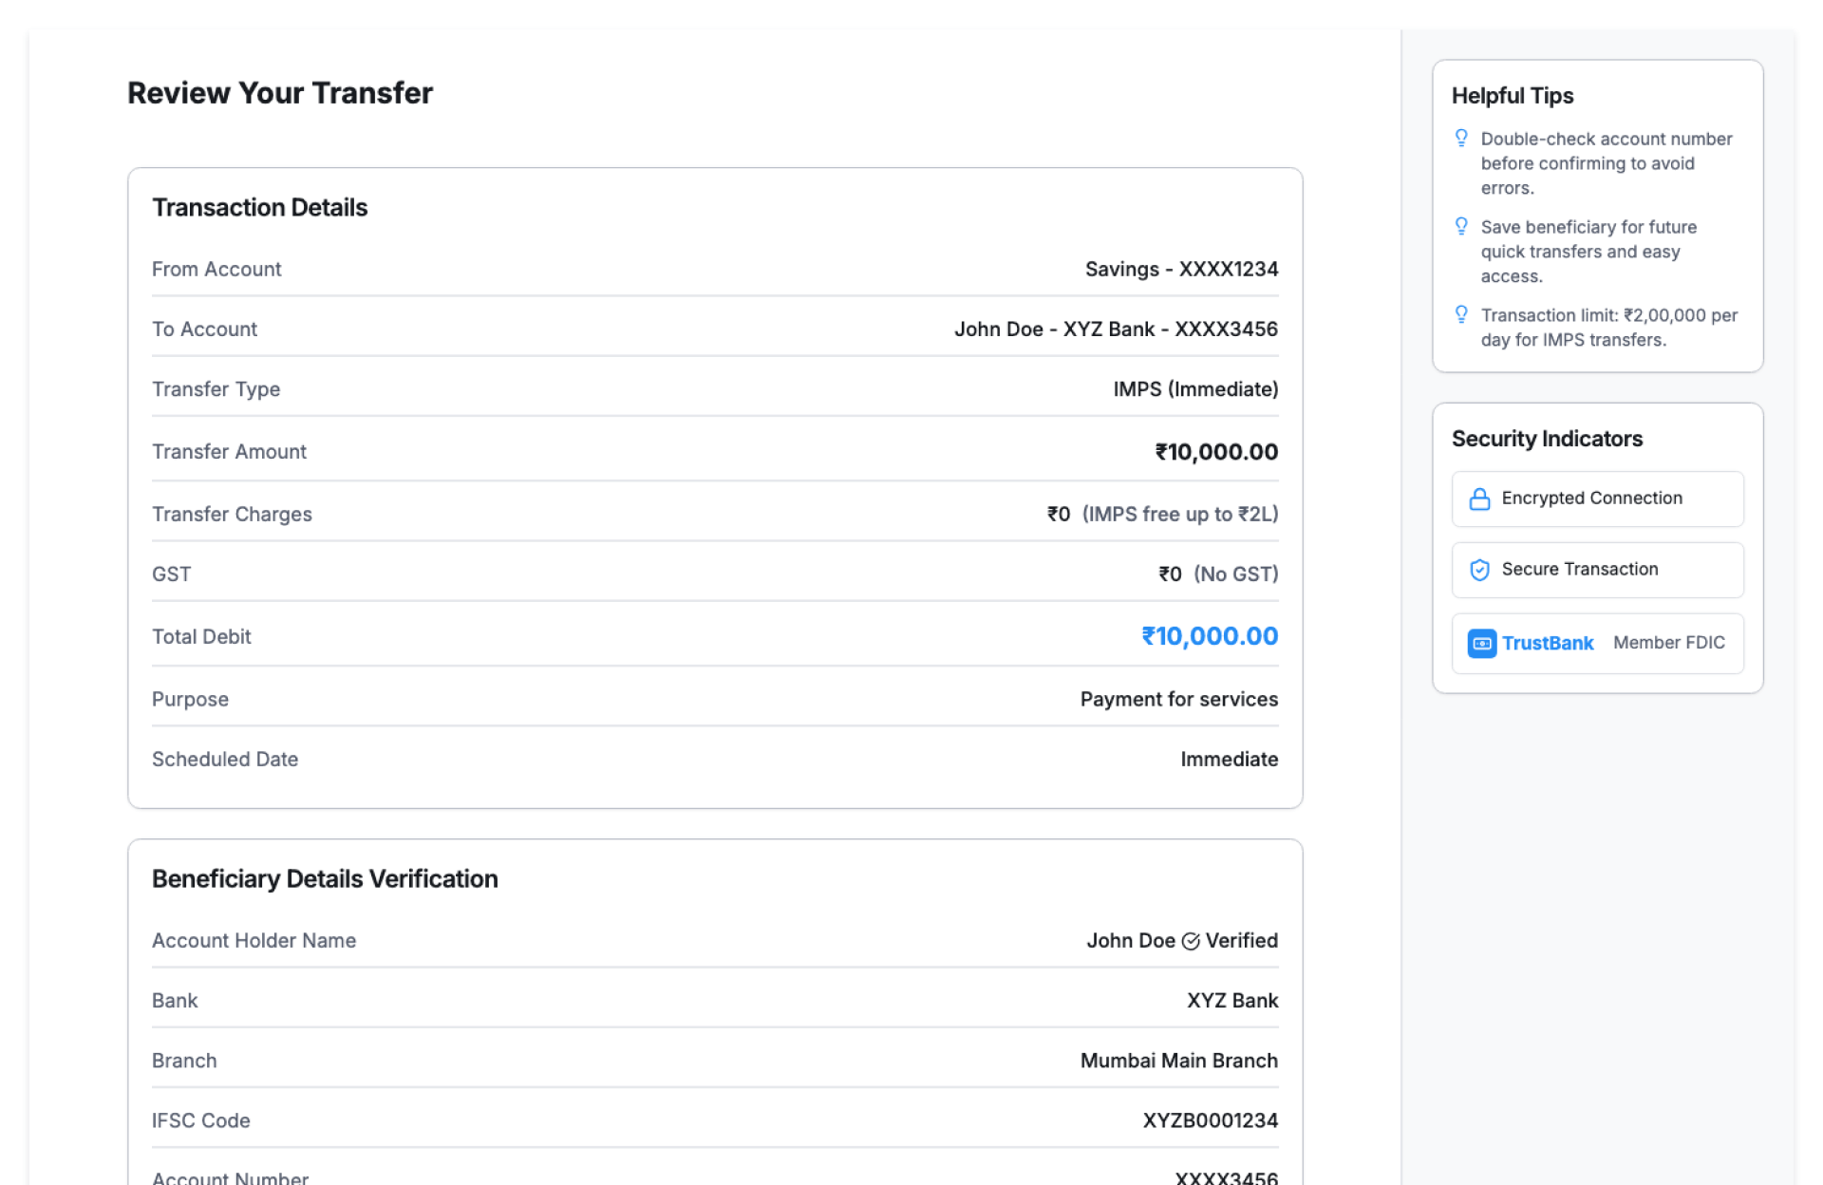
Task: Click the lightbulb icon beside Transaction limit tip
Action: point(1461,314)
